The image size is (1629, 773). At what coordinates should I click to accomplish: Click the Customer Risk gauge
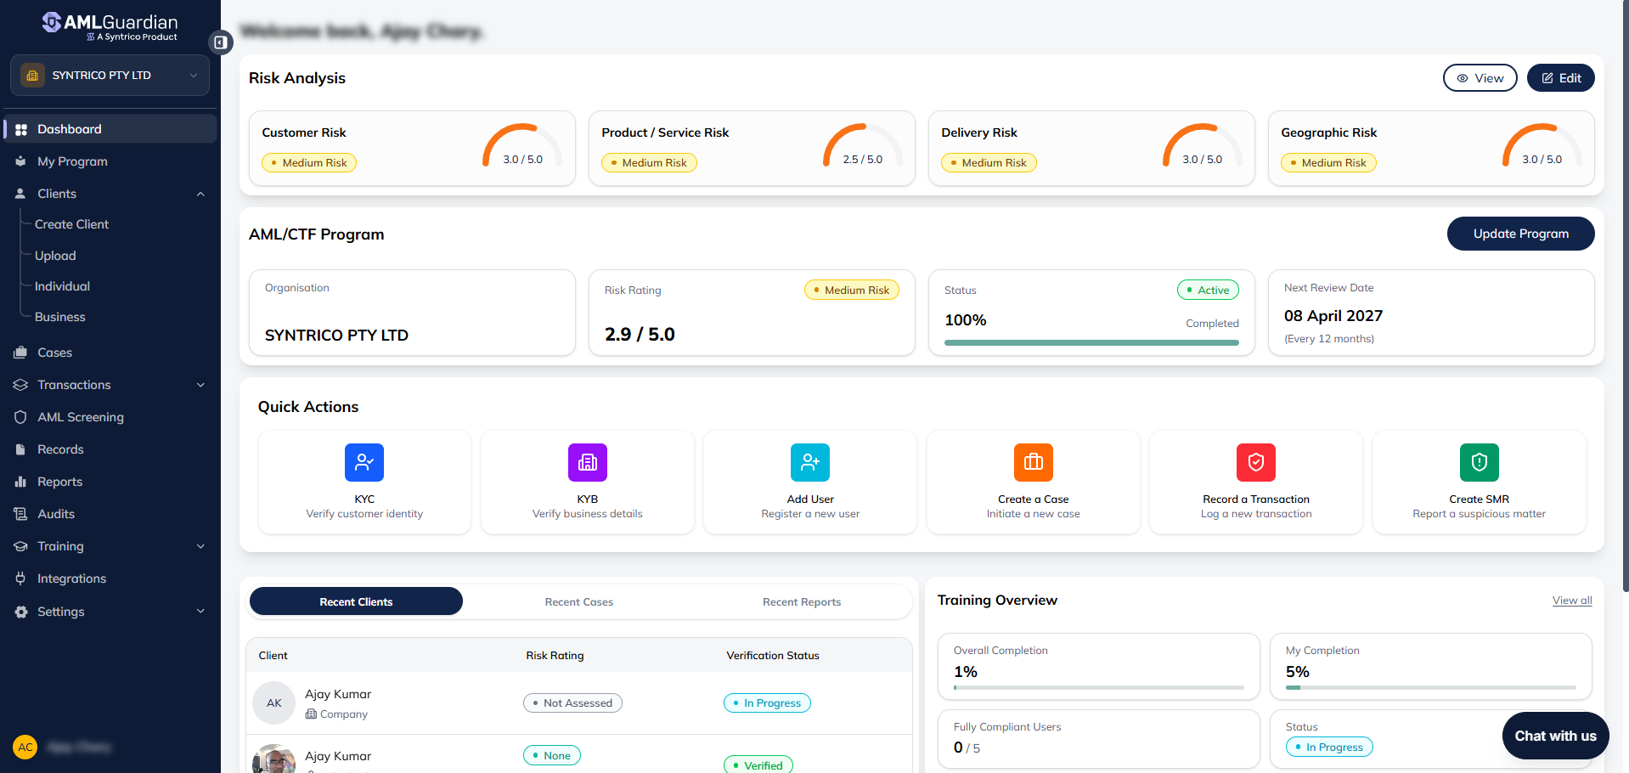[x=522, y=147]
